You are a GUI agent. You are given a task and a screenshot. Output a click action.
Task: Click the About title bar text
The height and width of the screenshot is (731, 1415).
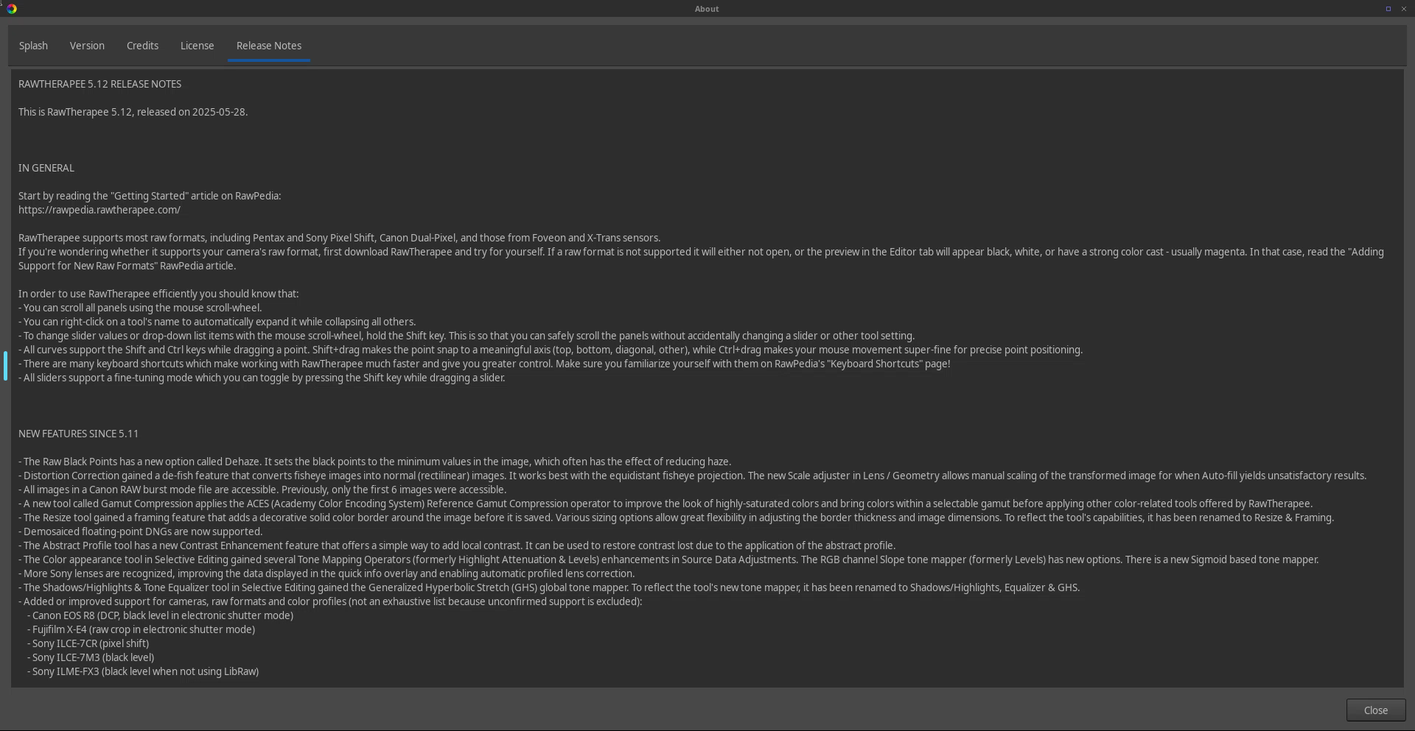pyautogui.click(x=707, y=9)
